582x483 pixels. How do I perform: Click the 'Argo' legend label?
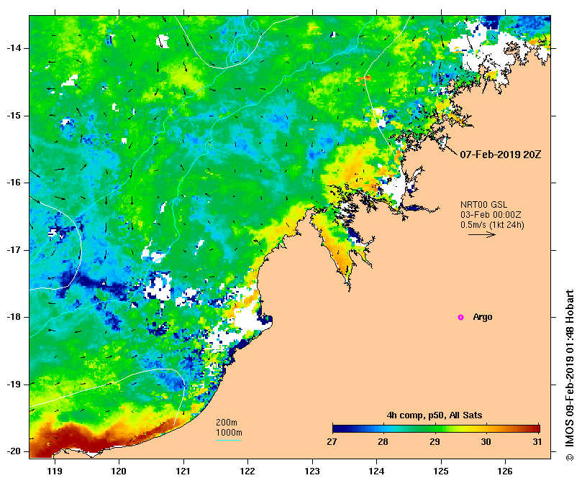click(x=483, y=317)
